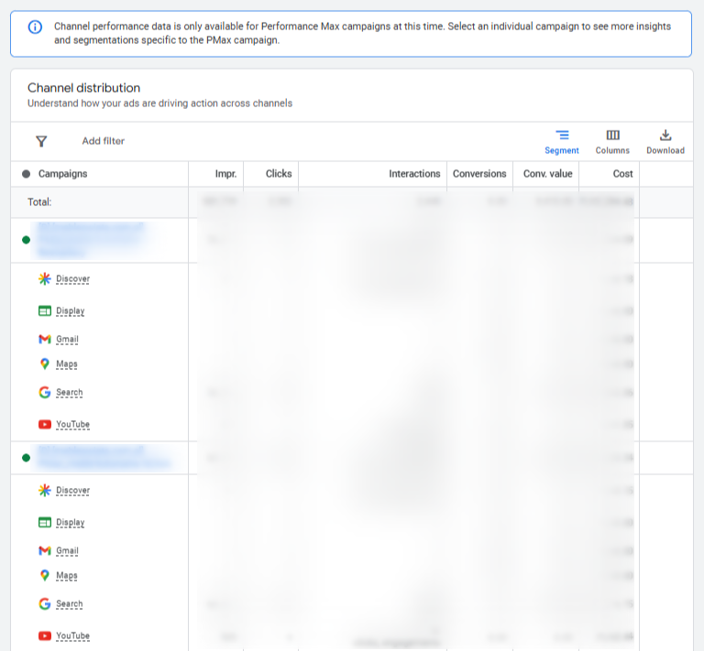The width and height of the screenshot is (704, 651).
Task: Open the Columns settings
Action: pyautogui.click(x=612, y=142)
